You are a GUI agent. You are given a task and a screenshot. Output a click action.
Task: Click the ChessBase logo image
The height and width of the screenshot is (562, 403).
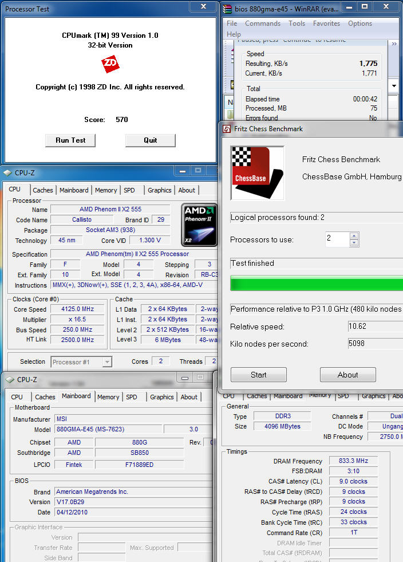pyautogui.click(x=257, y=173)
